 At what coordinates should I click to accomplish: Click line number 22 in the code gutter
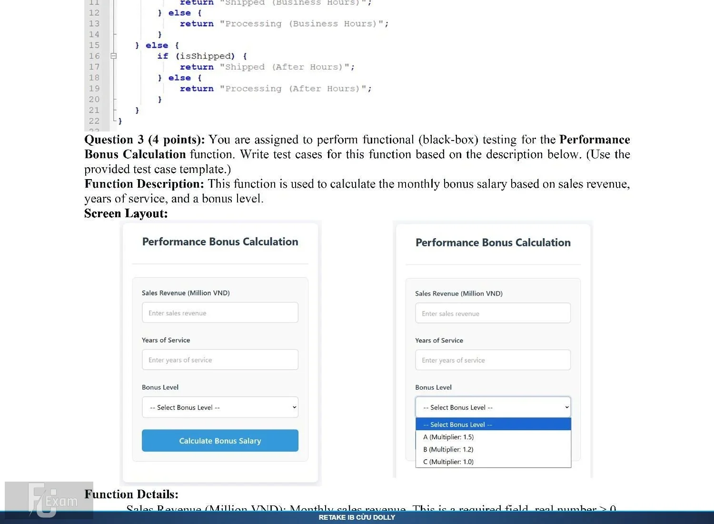pos(94,121)
